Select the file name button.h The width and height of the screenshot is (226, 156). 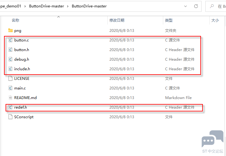pyautogui.click(x=22, y=50)
